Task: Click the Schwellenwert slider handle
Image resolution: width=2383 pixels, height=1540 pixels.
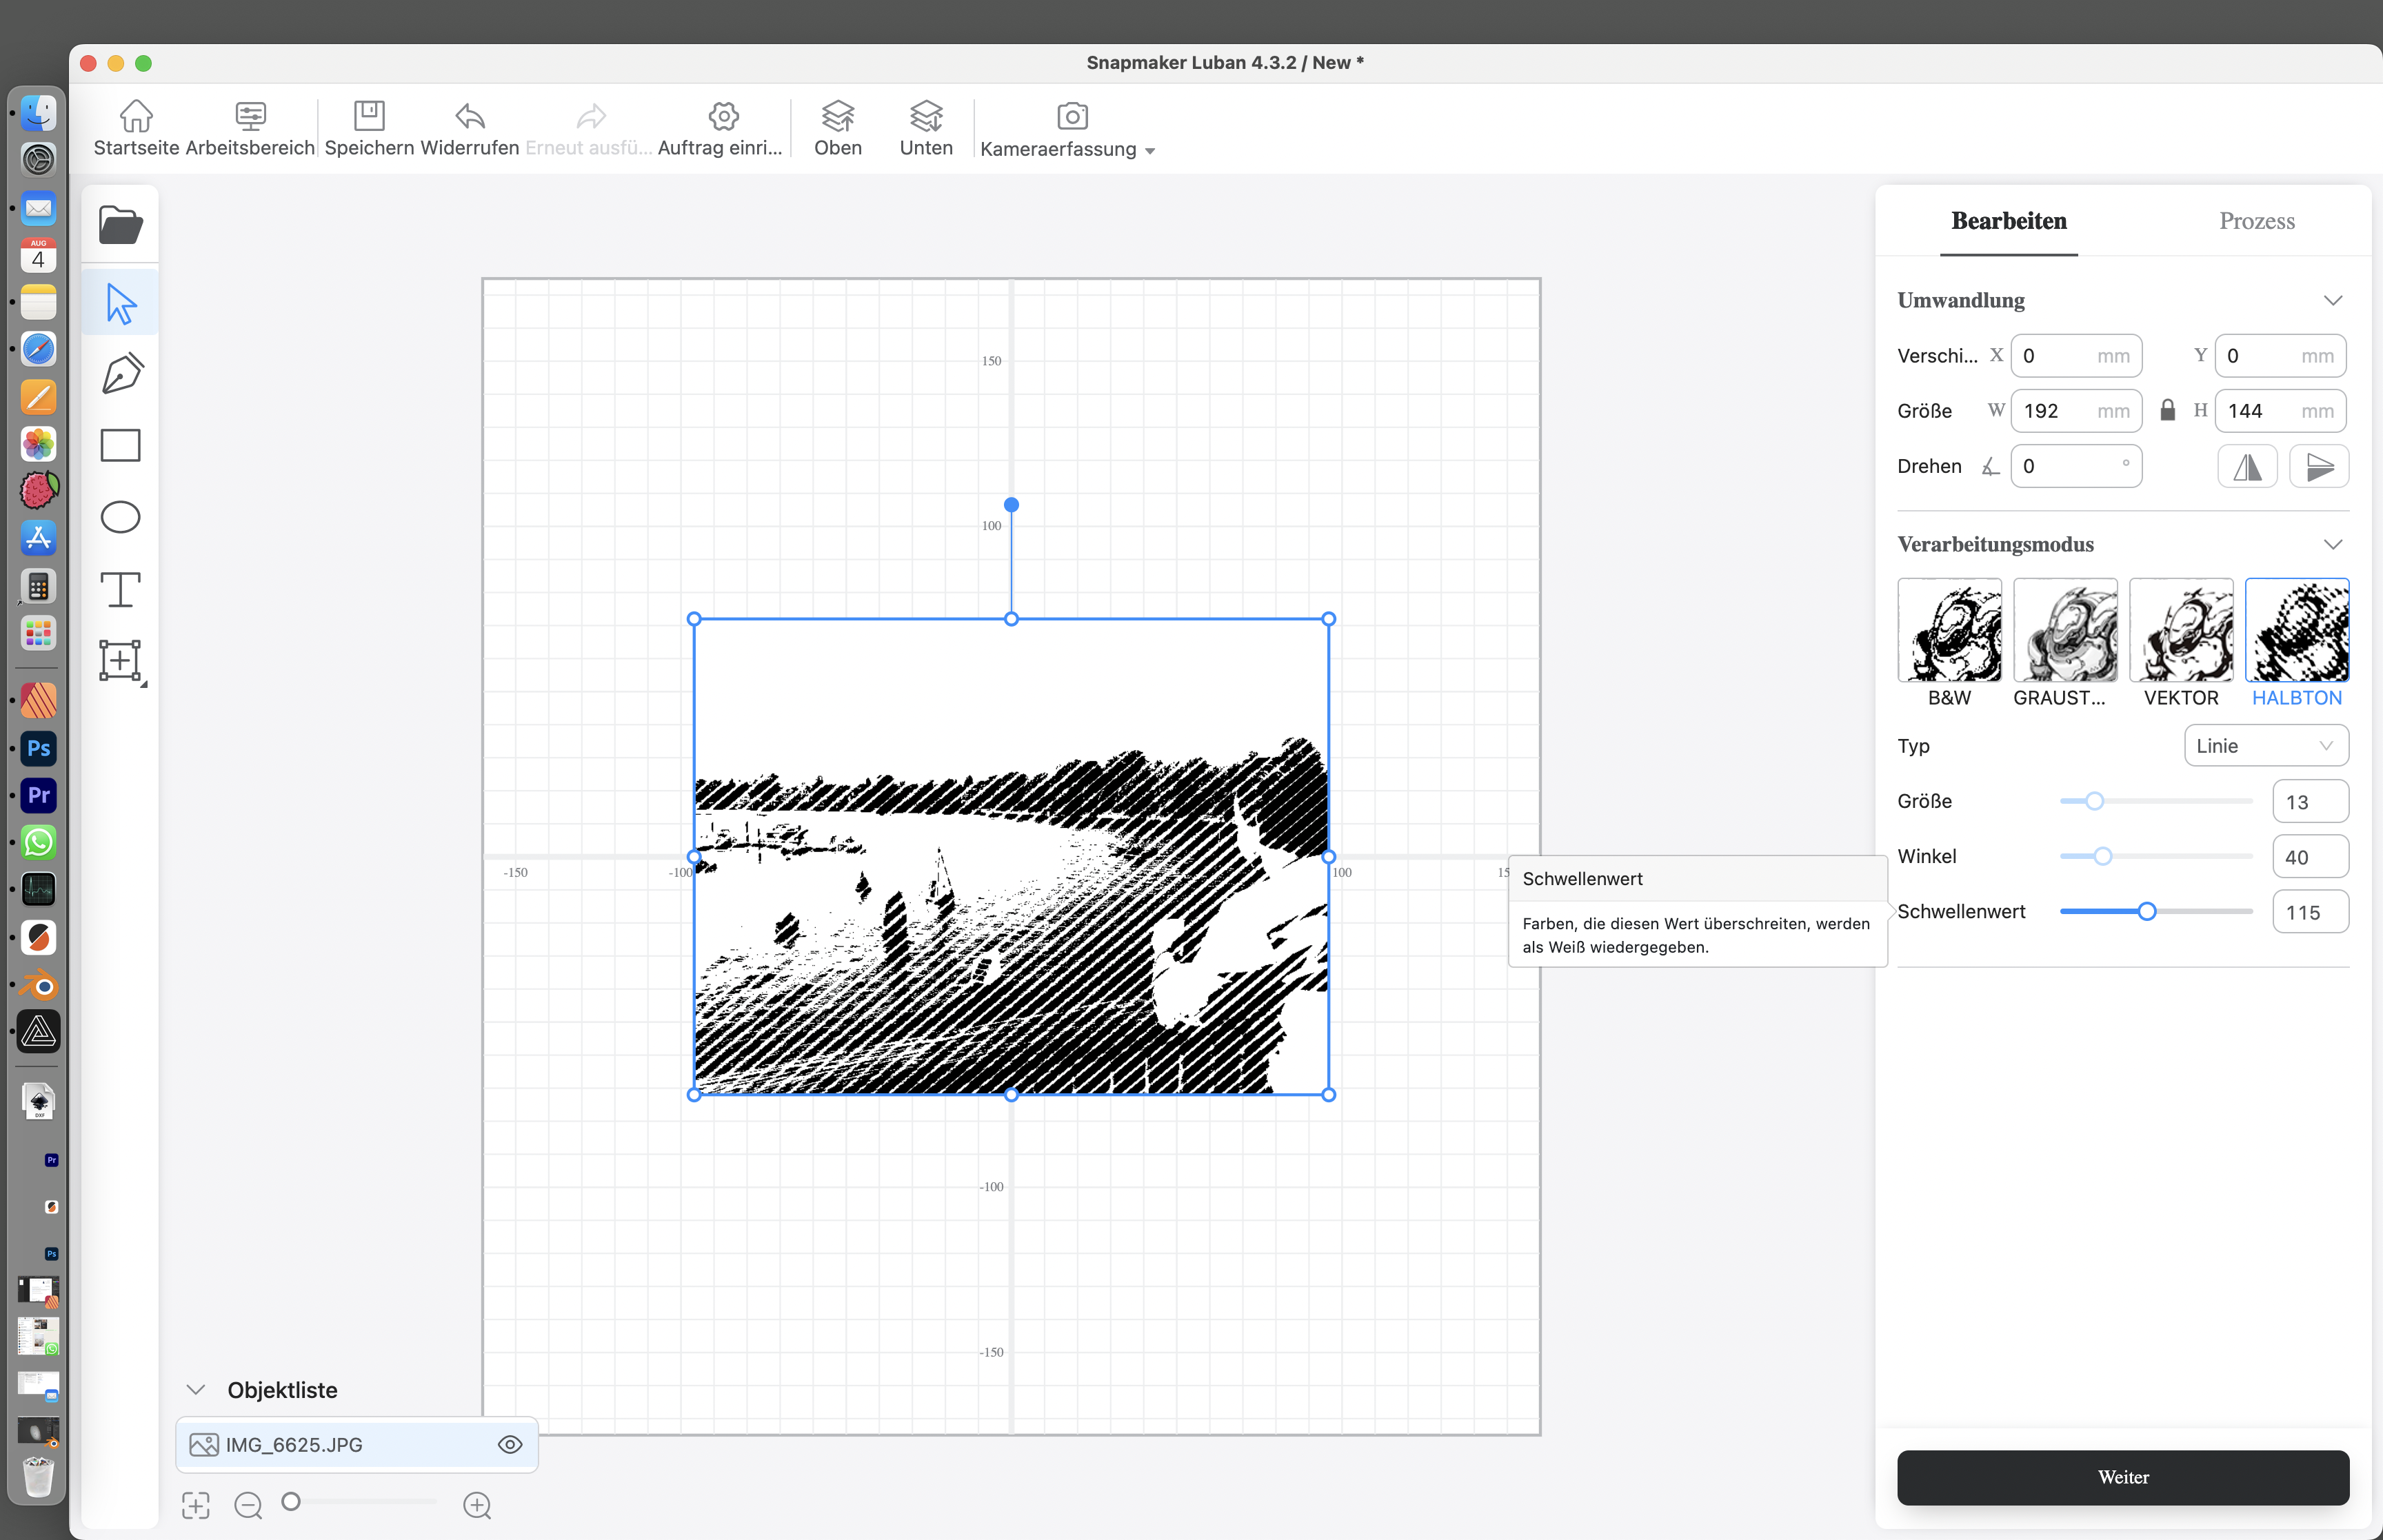Action: (2146, 912)
